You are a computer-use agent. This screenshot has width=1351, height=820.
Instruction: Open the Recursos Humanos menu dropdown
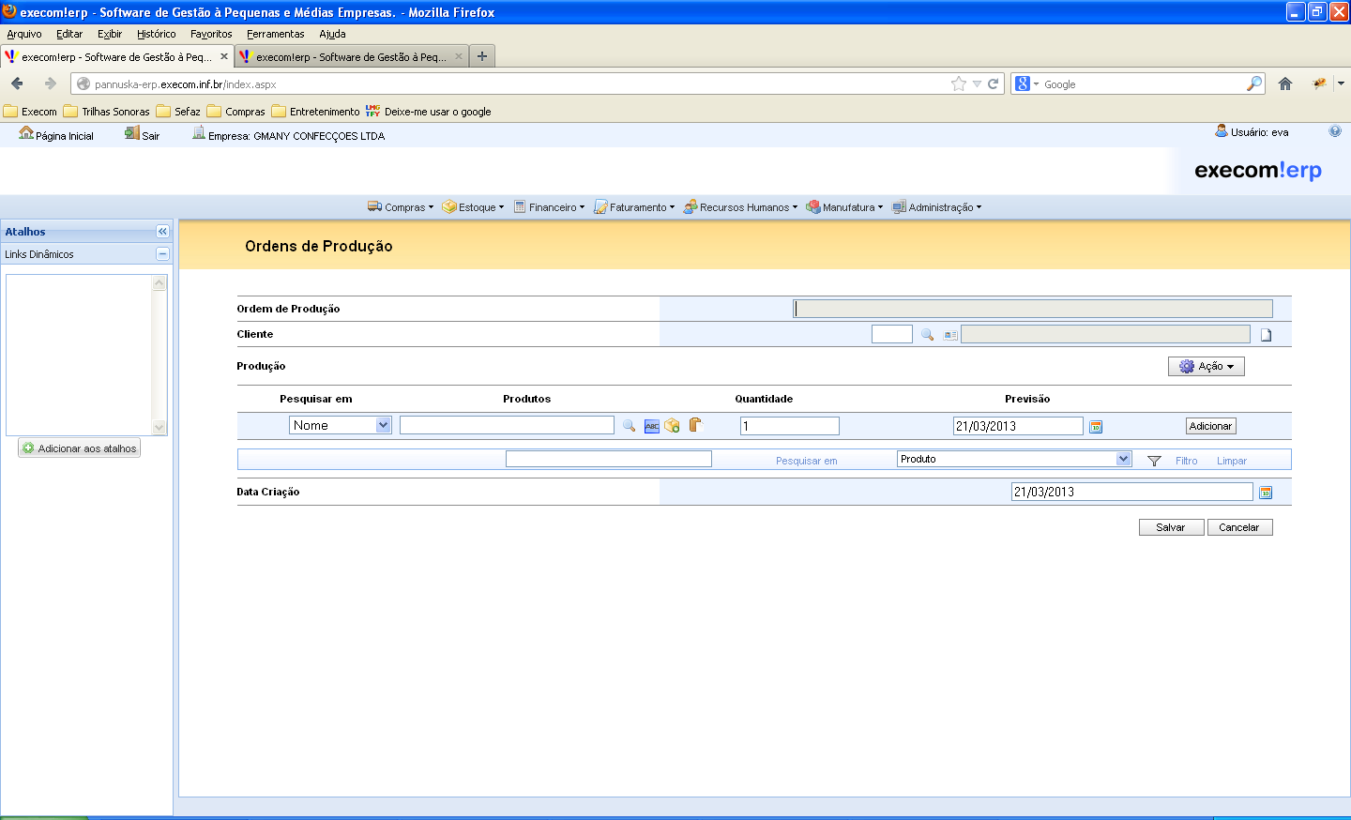tap(740, 207)
